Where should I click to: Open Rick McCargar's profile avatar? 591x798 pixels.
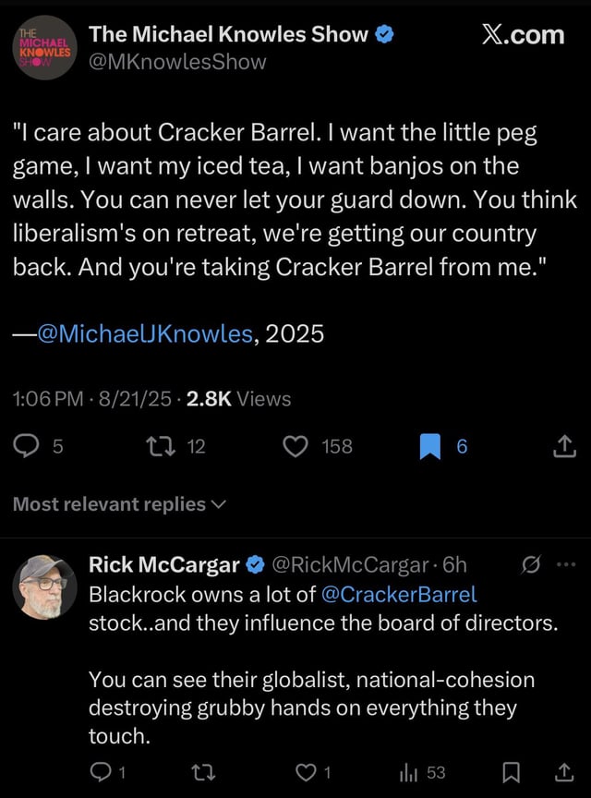click(x=44, y=586)
